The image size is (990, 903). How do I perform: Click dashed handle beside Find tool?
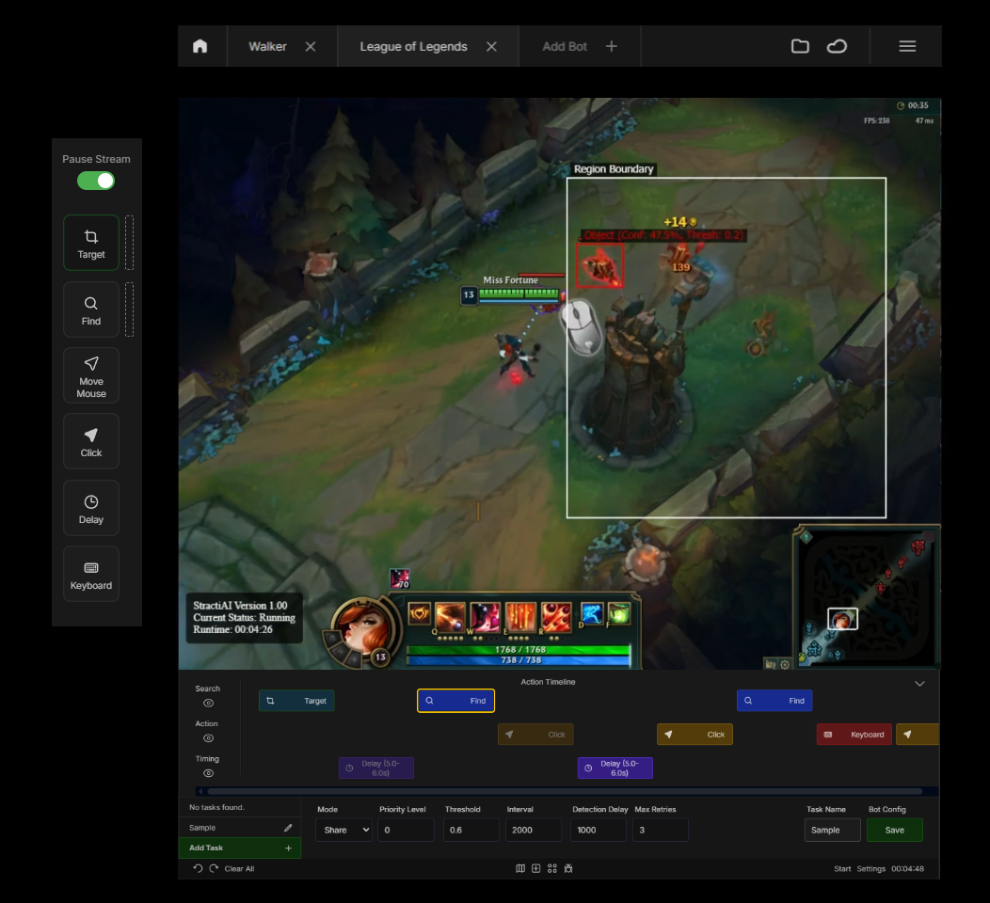pos(129,309)
